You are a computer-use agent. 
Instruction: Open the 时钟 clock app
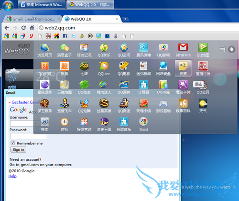click(x=65, y=124)
